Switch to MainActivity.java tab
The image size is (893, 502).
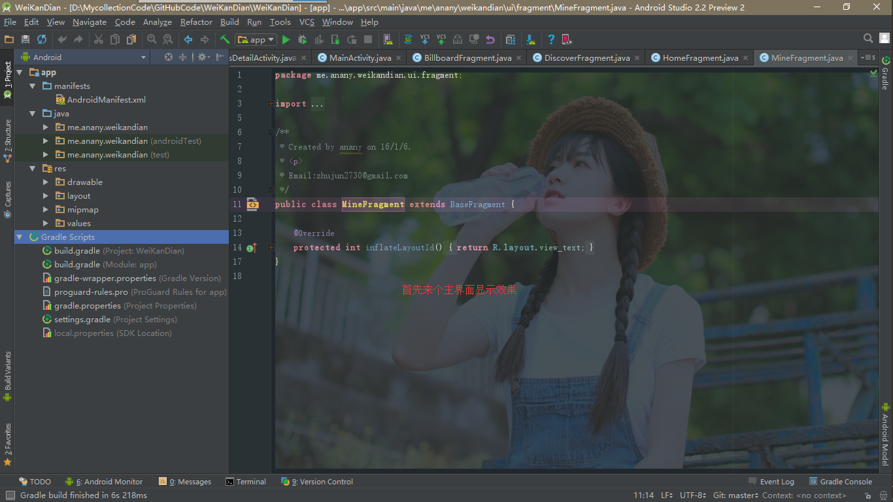360,58
